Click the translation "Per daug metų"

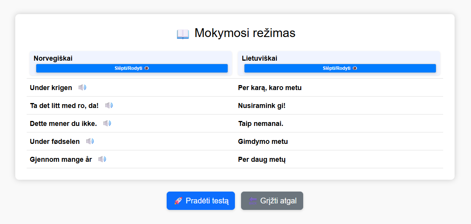(262, 160)
